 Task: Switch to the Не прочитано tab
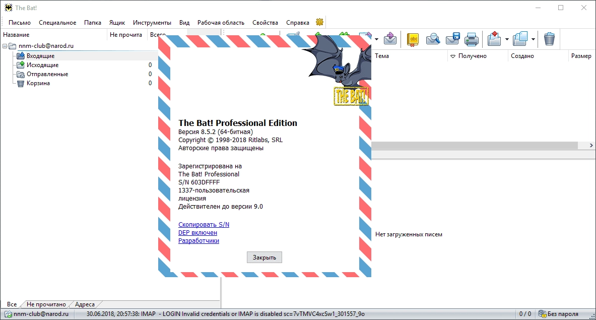46,304
